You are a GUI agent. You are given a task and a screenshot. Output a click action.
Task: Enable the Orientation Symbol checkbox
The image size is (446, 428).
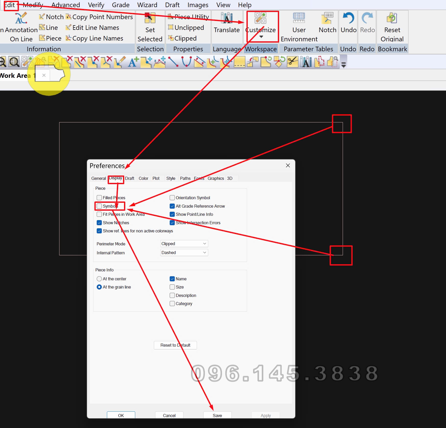(172, 198)
